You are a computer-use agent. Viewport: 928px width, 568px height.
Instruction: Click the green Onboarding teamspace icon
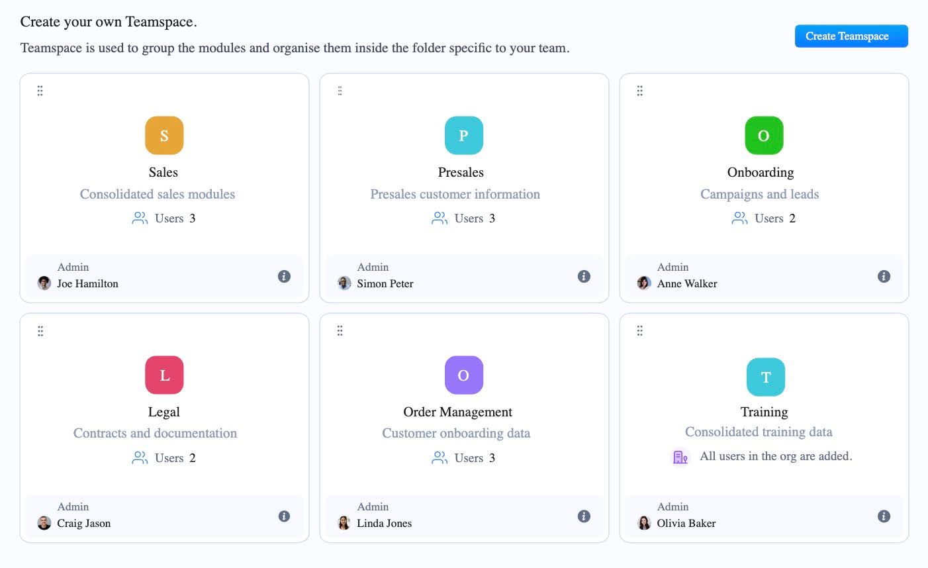(x=763, y=135)
